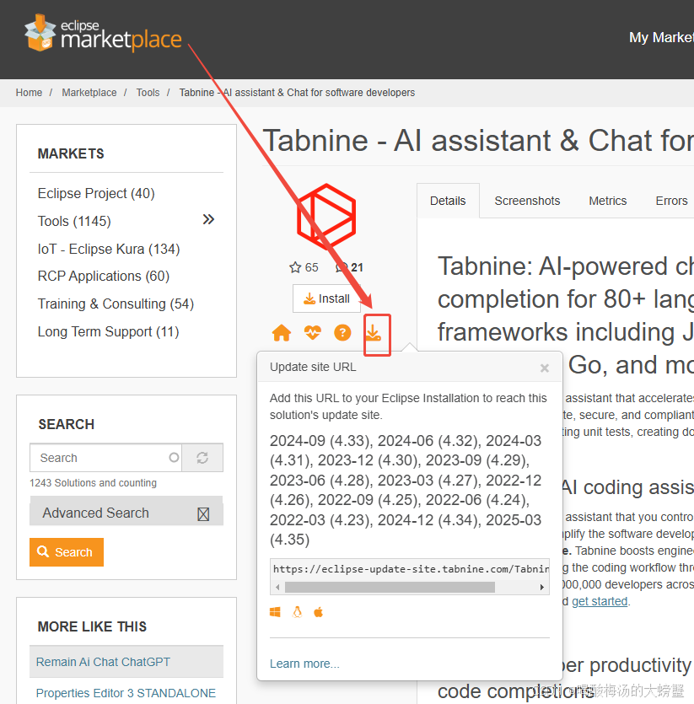Open Remain Ai Chat ChatGPT listing
Screen dimensions: 694x704
[x=103, y=662]
